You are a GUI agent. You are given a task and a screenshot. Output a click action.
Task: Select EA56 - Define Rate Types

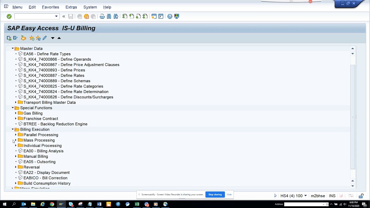[x=47, y=54]
